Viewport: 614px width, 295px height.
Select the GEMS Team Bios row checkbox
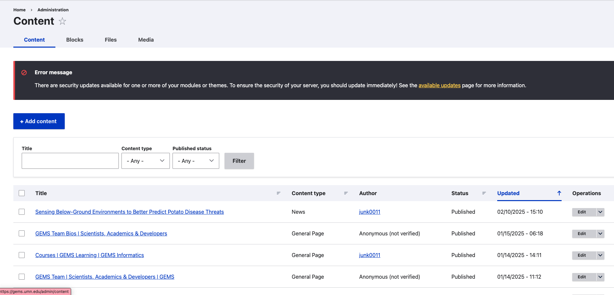(22, 233)
